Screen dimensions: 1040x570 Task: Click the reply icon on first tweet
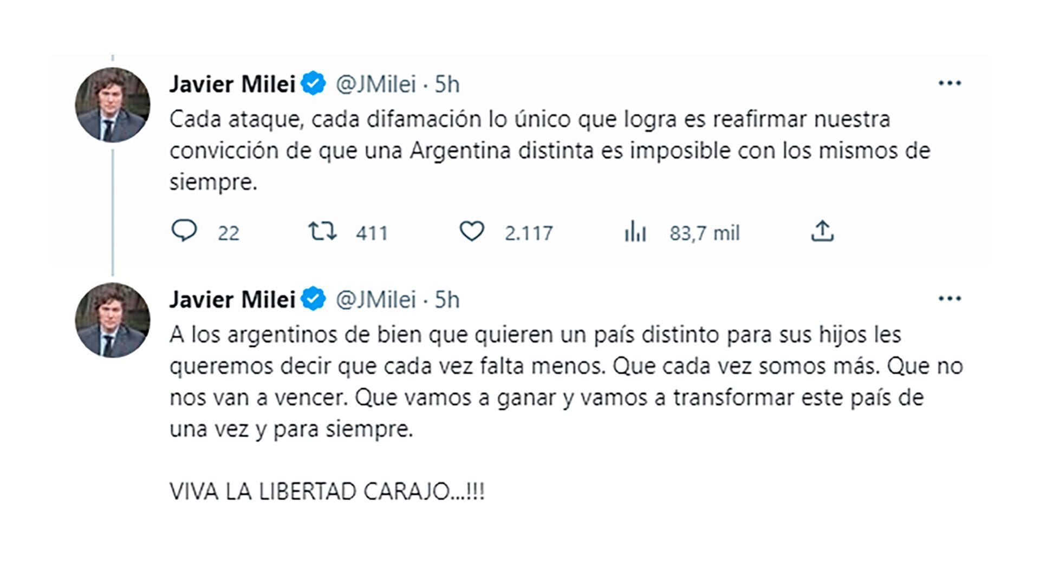184,232
